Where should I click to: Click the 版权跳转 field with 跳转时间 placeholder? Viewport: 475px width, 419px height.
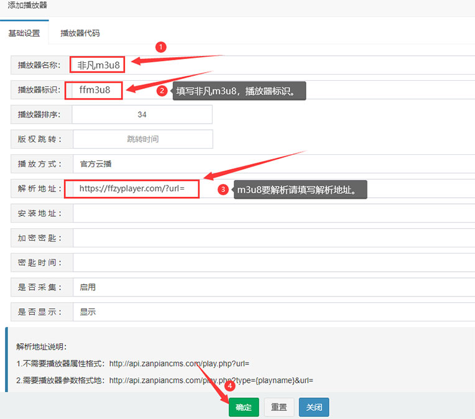(x=142, y=139)
